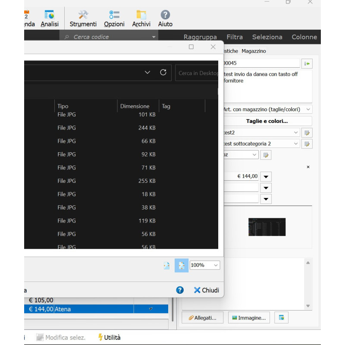
Task: Click the small x icon above price
Action: [308, 167]
